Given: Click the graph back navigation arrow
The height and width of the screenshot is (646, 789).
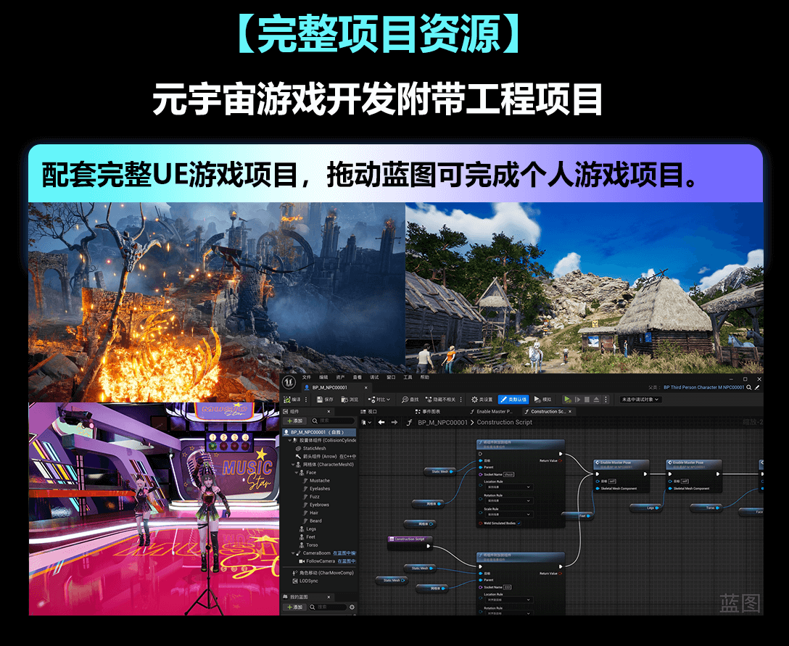Looking at the screenshot, I should point(381,422).
